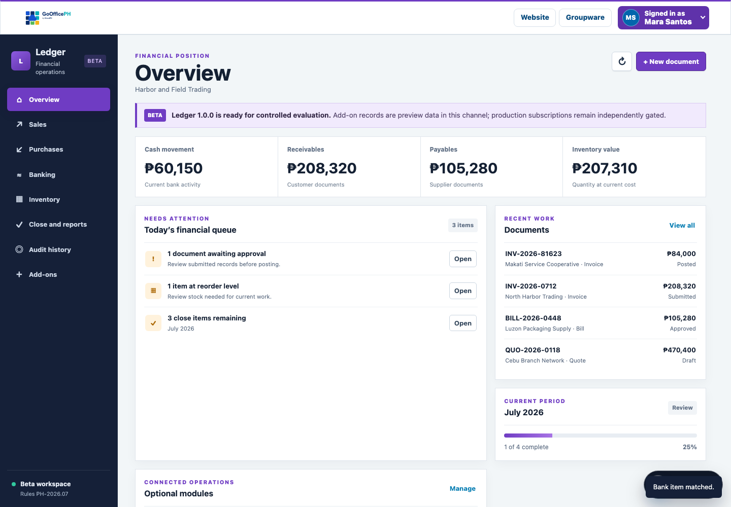The height and width of the screenshot is (507, 731).
Task: Click the Sales arrow icon in sidebar
Action: [19, 125]
